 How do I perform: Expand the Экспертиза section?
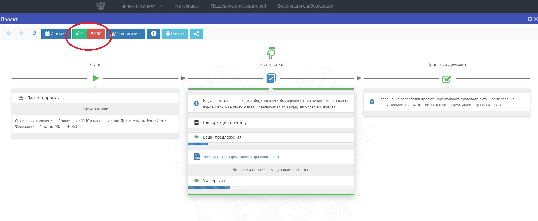click(x=271, y=181)
